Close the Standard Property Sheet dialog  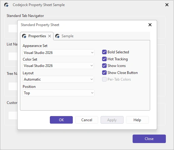pyautogui.click(x=150, y=25)
